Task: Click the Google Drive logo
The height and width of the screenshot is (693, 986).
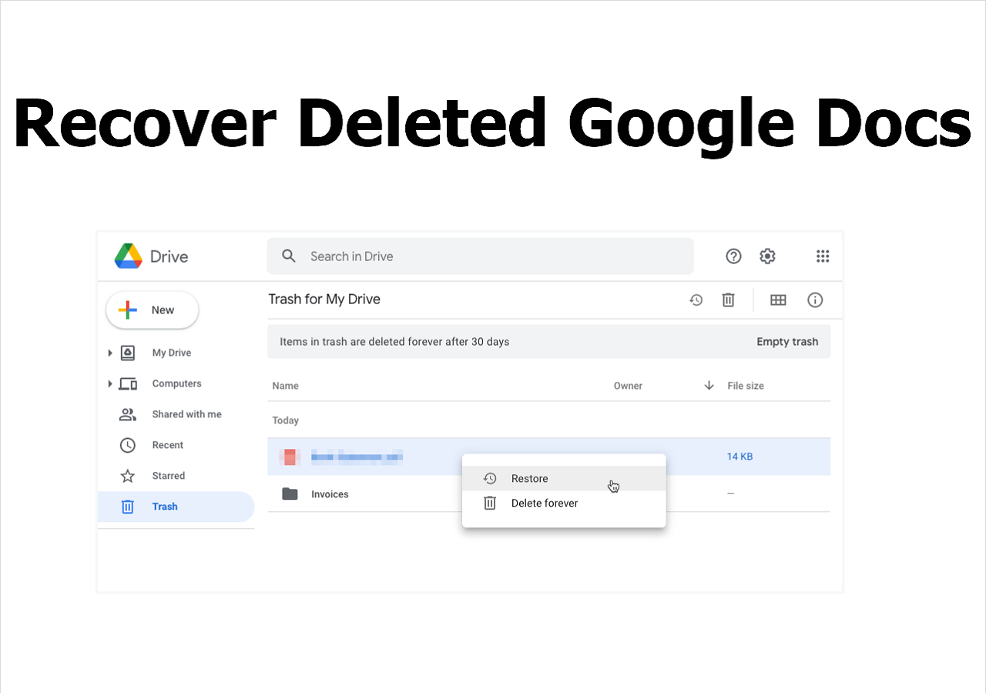Action: click(128, 256)
